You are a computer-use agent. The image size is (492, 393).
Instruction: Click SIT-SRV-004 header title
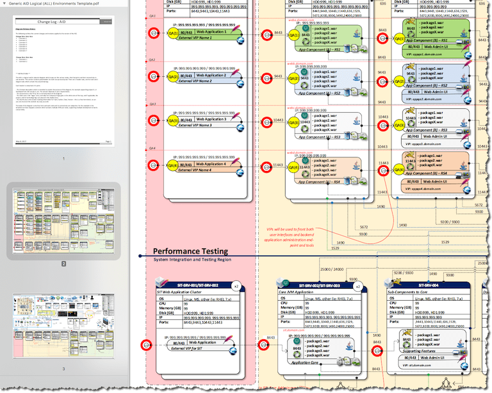[429, 285]
